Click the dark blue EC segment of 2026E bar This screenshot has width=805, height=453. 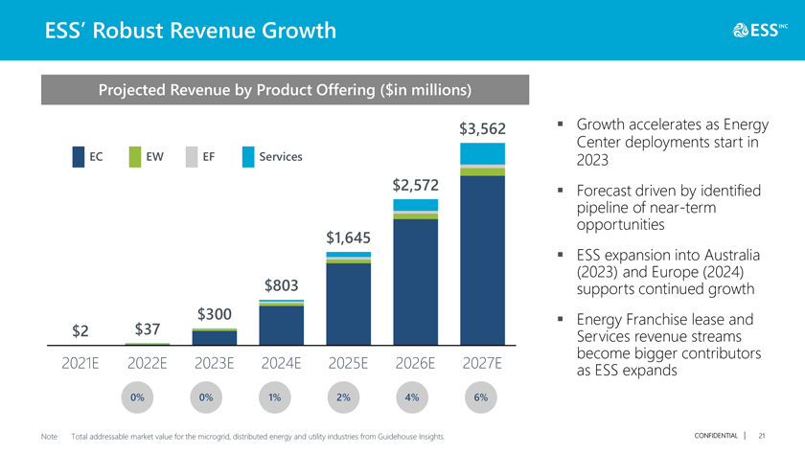coord(415,282)
